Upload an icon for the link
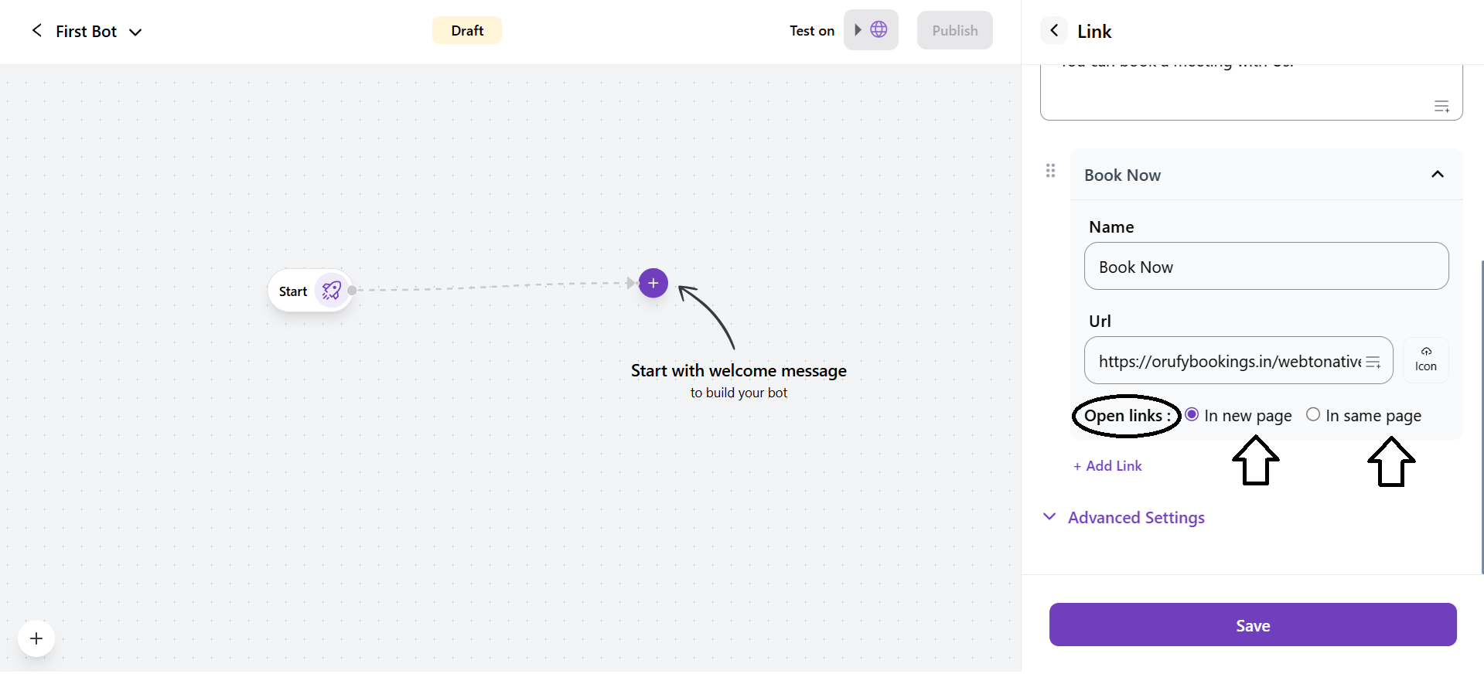Image resolution: width=1484 pixels, height=674 pixels. (1425, 360)
